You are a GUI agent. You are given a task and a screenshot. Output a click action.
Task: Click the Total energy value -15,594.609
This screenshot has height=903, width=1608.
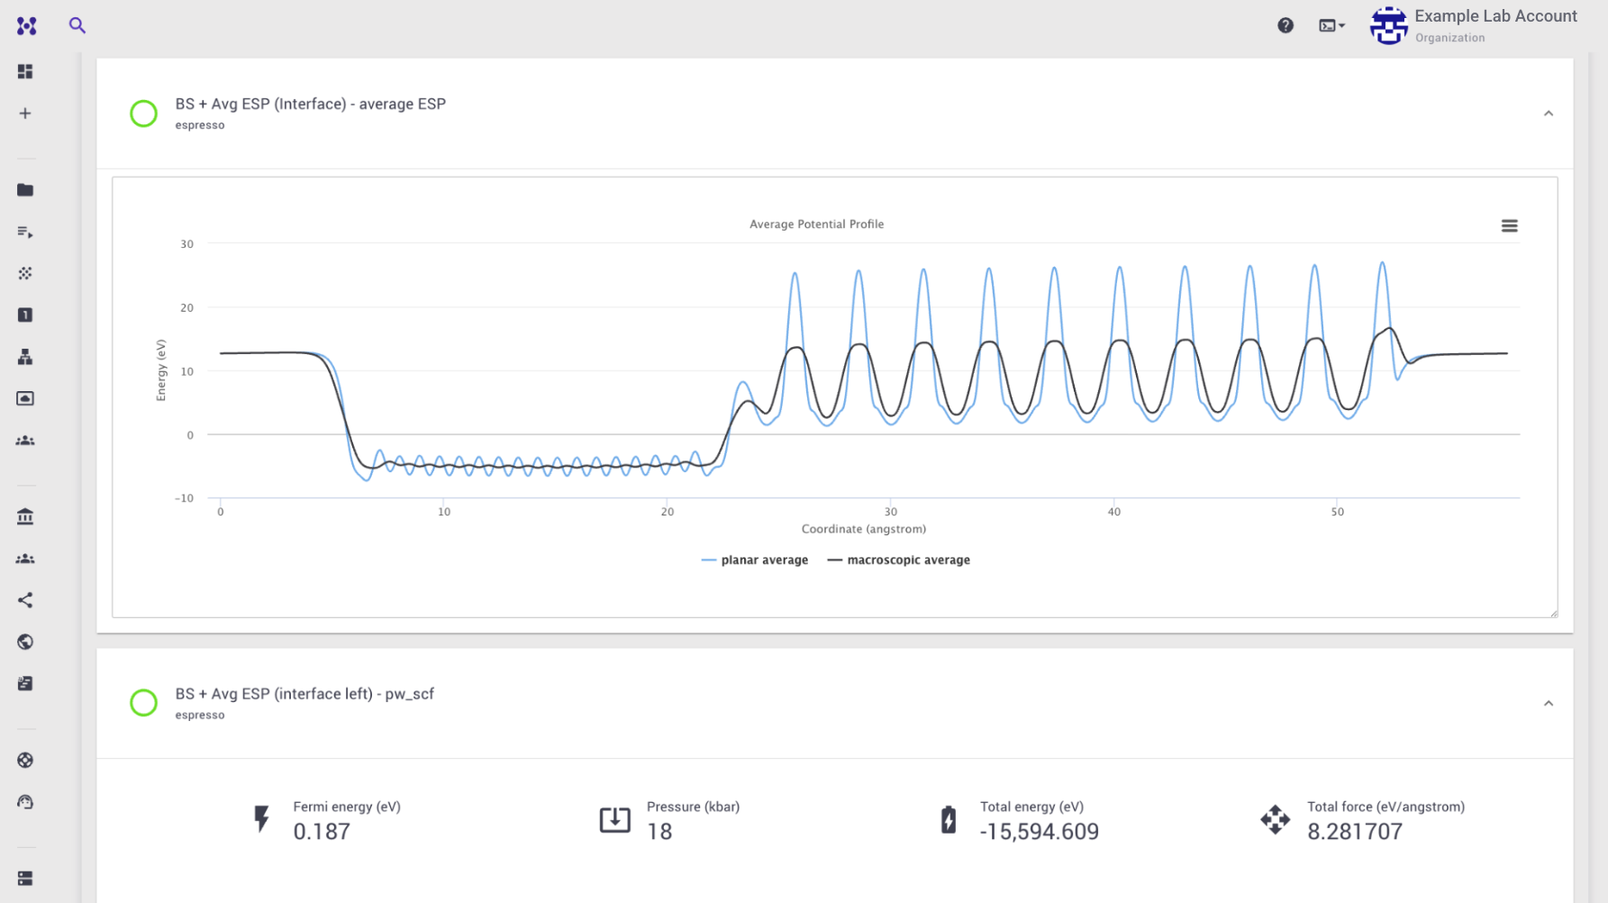click(1040, 831)
